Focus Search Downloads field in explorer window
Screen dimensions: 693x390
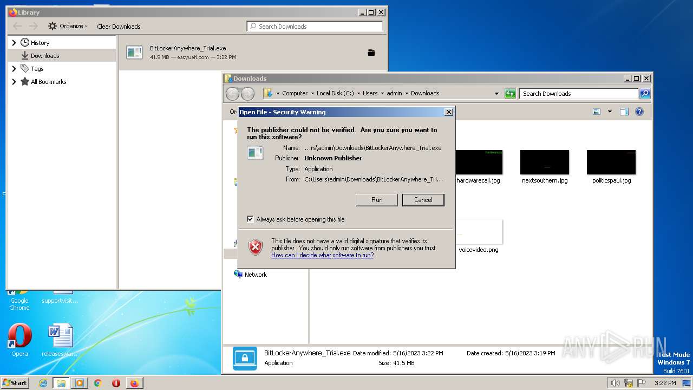click(x=579, y=94)
